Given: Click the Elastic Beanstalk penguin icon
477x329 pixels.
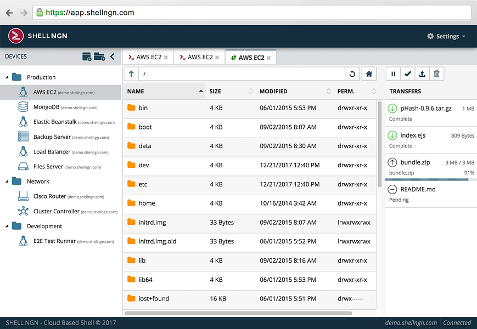Looking at the screenshot, I should (23, 122).
